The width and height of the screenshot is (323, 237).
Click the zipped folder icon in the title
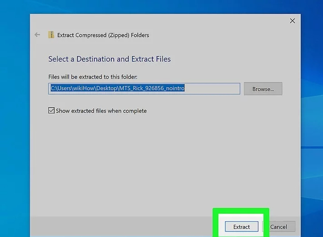coord(52,35)
